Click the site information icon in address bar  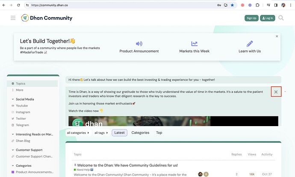(27, 5)
